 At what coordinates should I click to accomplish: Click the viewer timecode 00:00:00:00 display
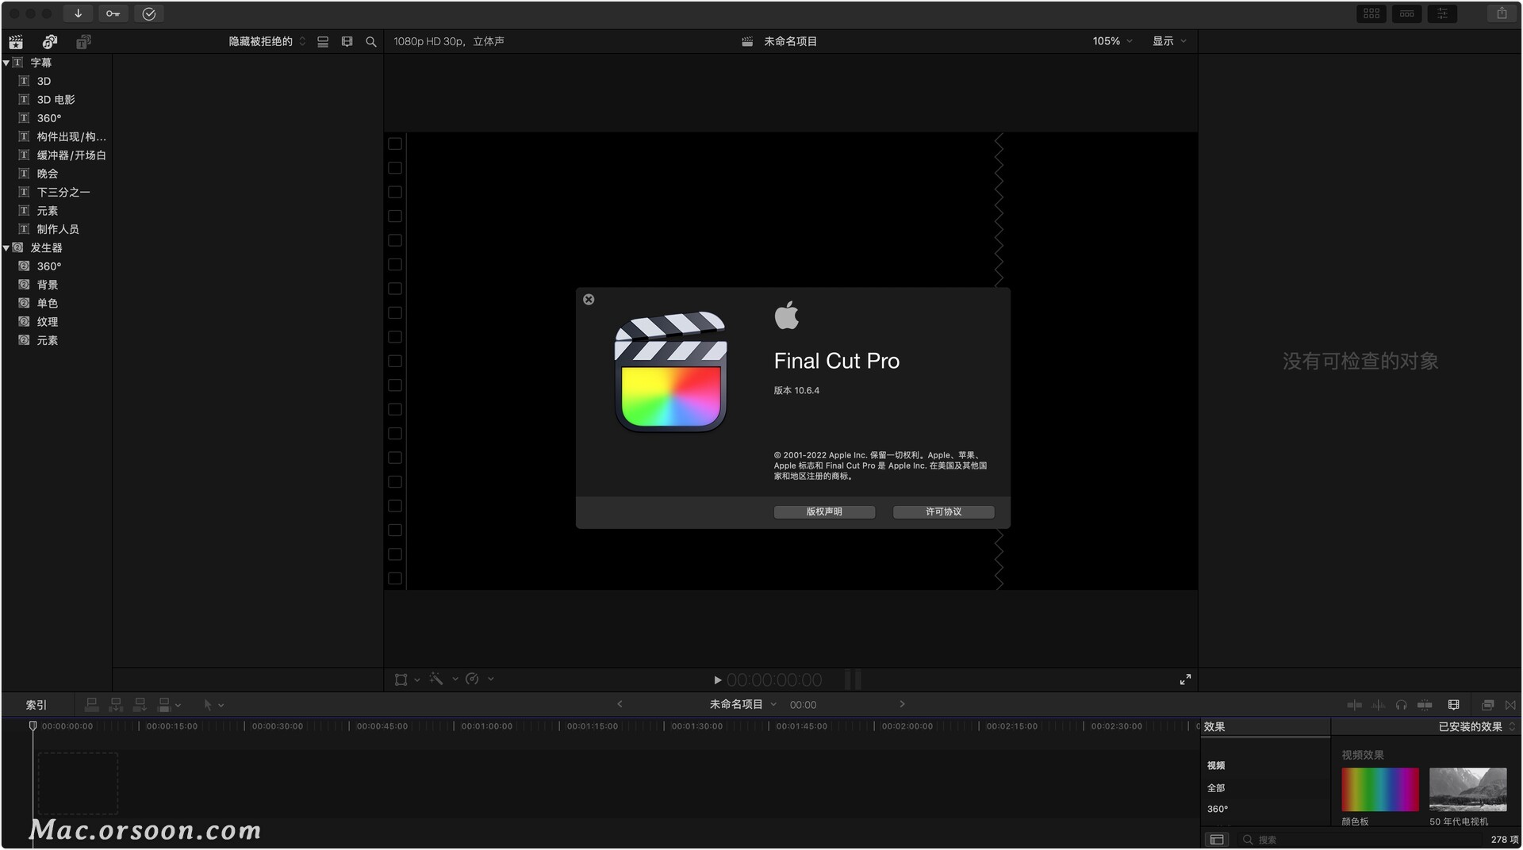coord(774,680)
